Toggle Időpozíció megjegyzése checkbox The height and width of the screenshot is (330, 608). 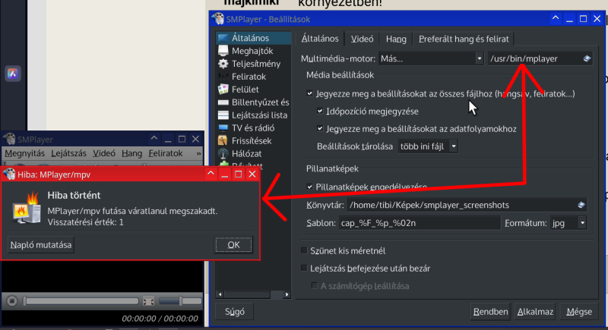(320, 111)
